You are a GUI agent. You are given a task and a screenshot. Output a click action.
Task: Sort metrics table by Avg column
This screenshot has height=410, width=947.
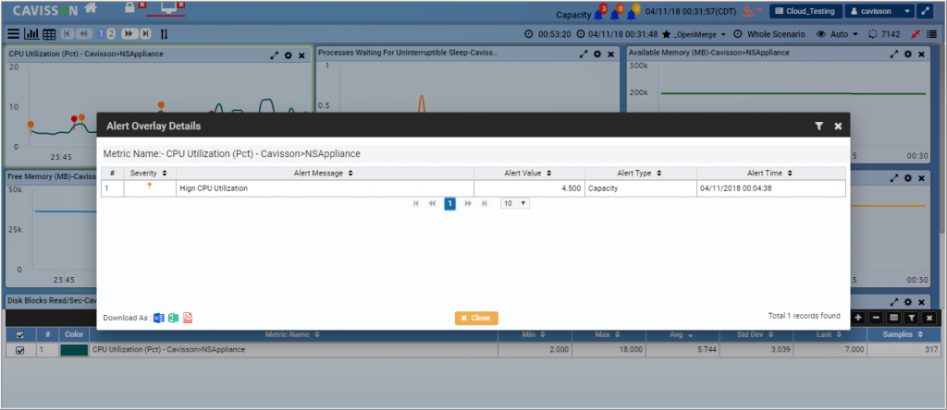point(682,334)
